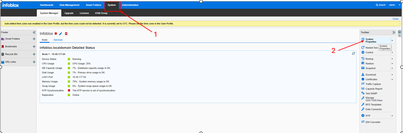This screenshot has width=403, height=133.
Task: Open the Administration menu
Action: (130, 5)
